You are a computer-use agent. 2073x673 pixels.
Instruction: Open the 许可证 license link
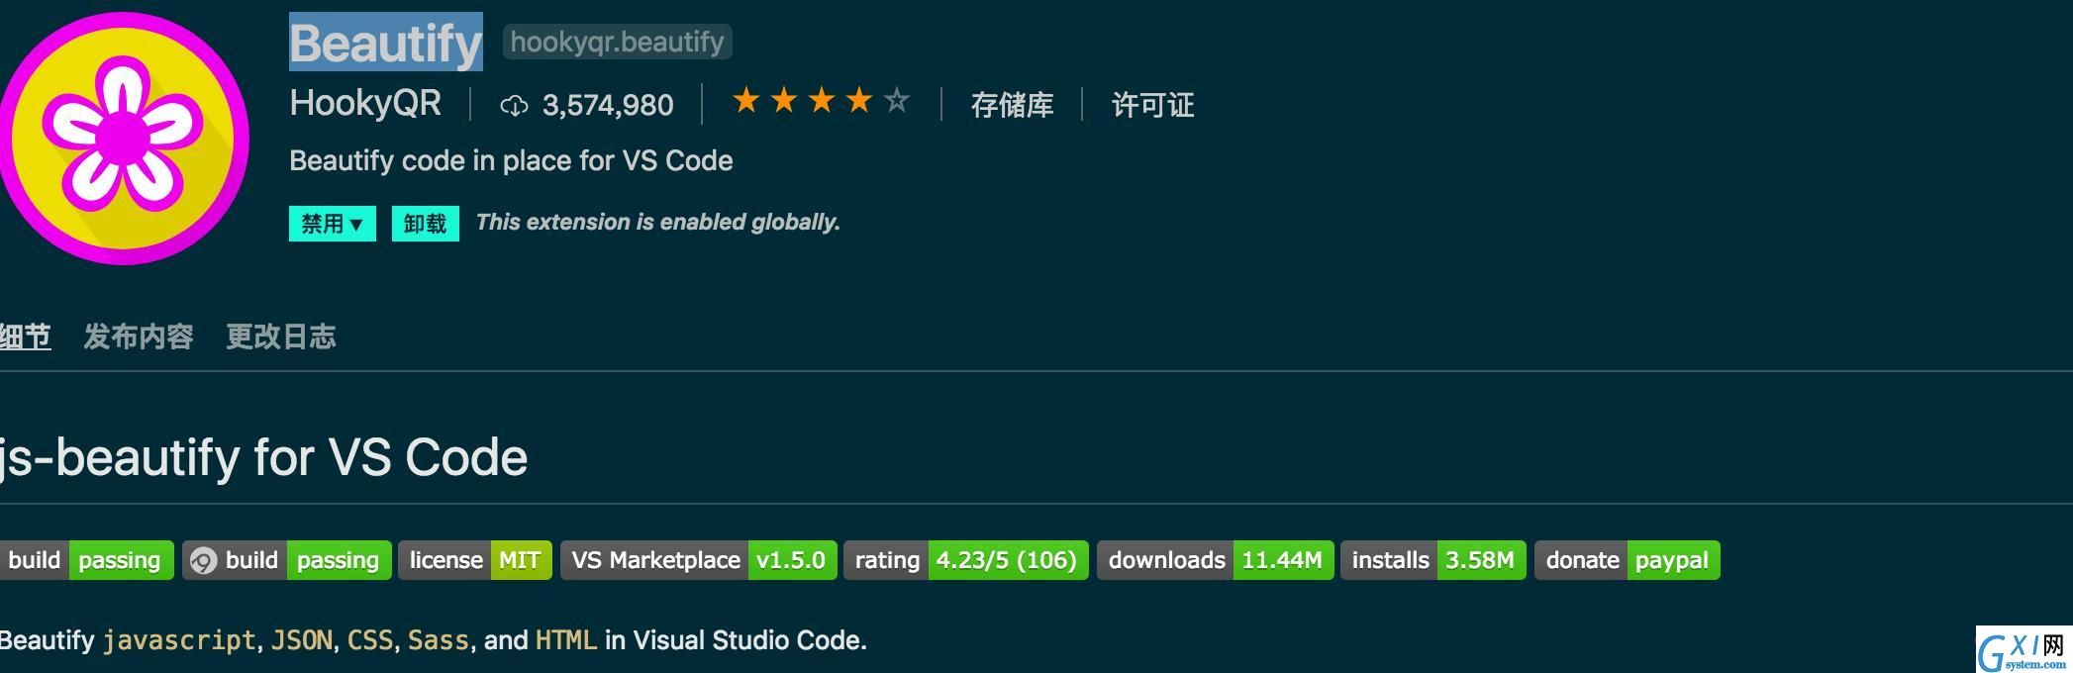coord(1152,105)
